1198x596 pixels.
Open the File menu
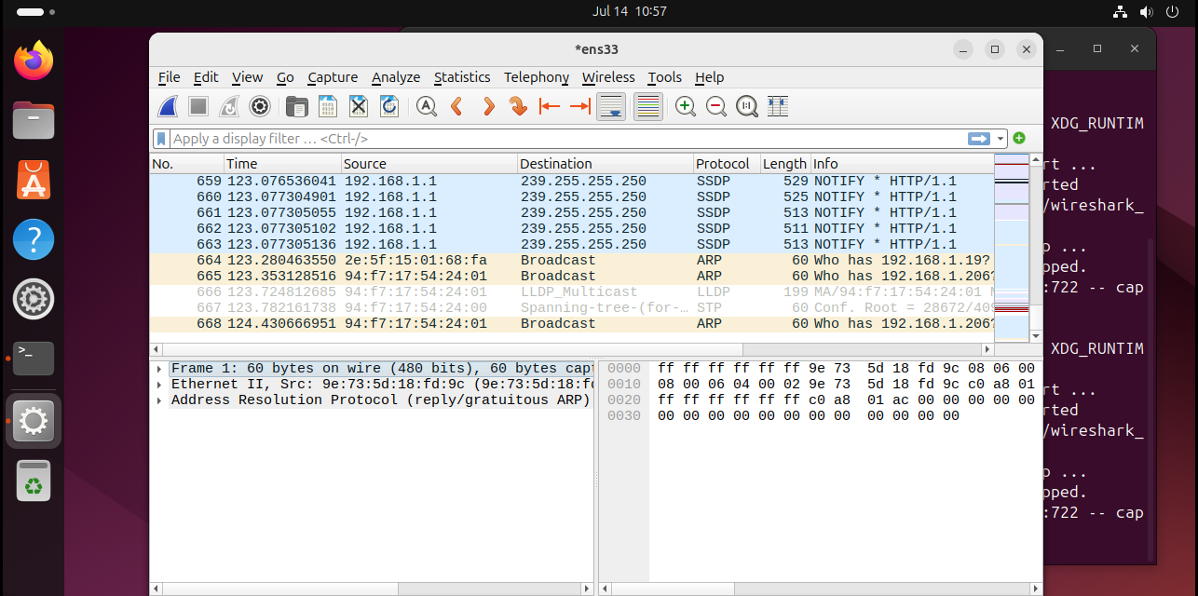coord(169,77)
